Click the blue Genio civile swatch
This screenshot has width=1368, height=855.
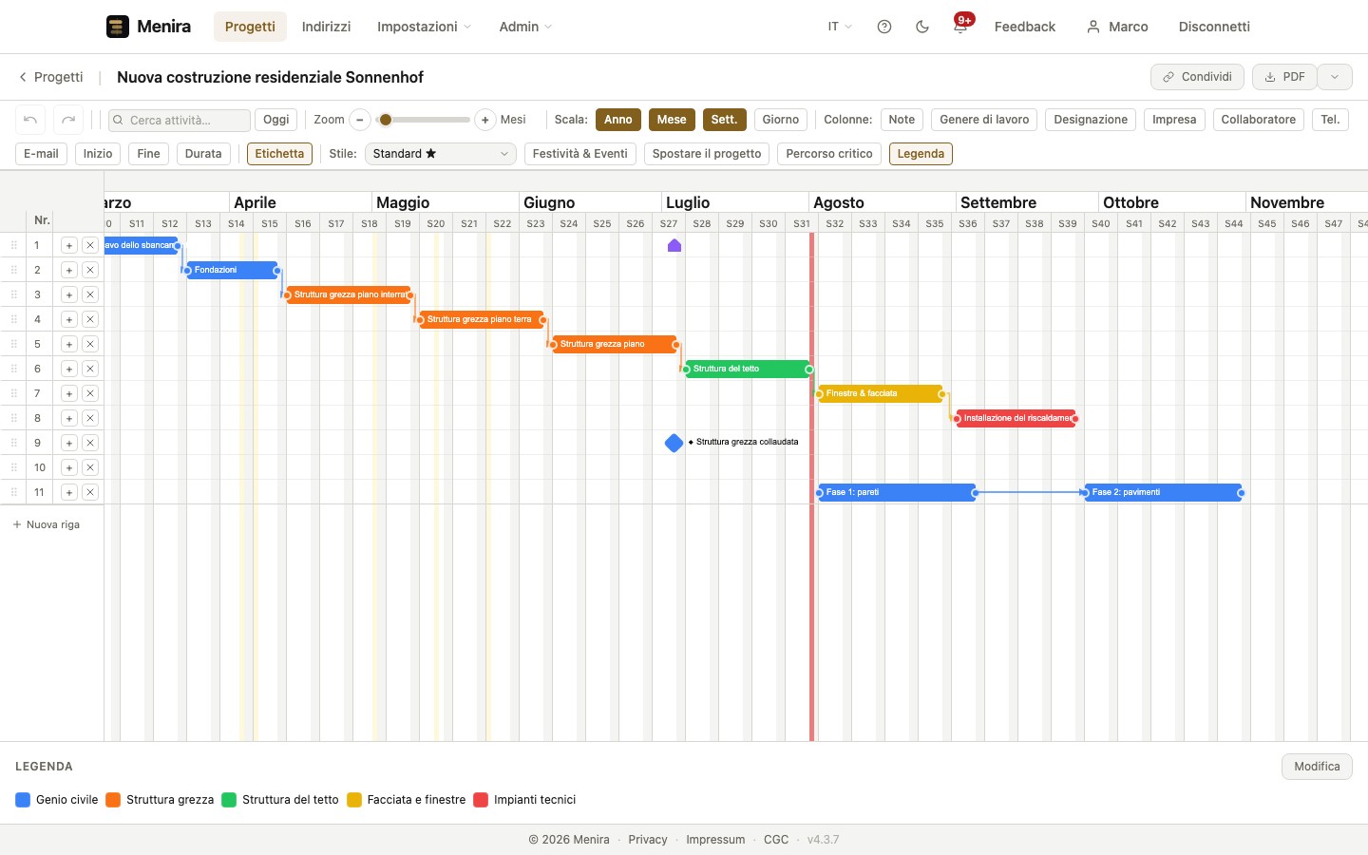point(23,800)
